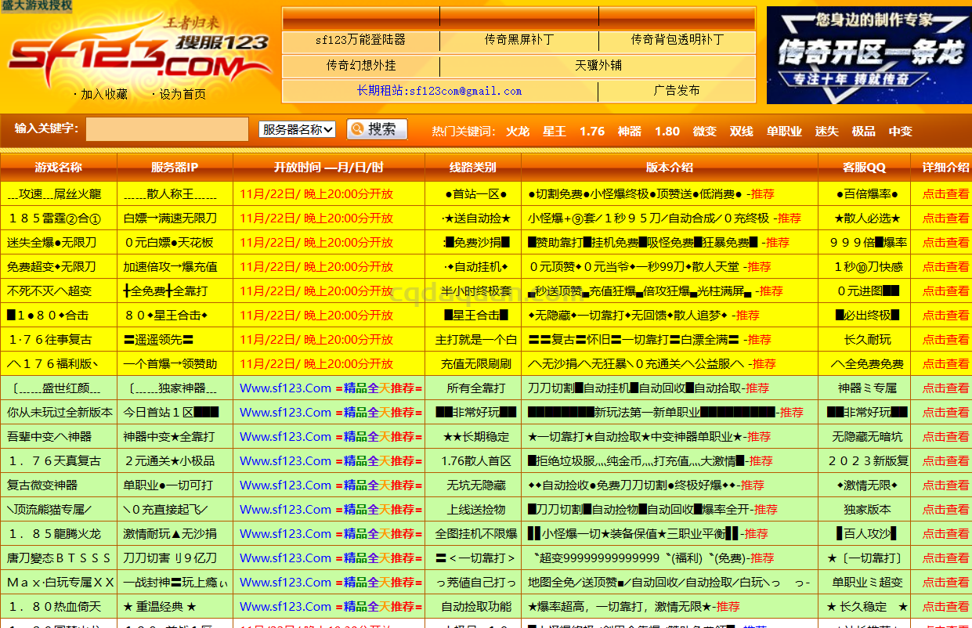972x628 pixels.
Task: Select hot keyword 单职业
Action: point(784,132)
